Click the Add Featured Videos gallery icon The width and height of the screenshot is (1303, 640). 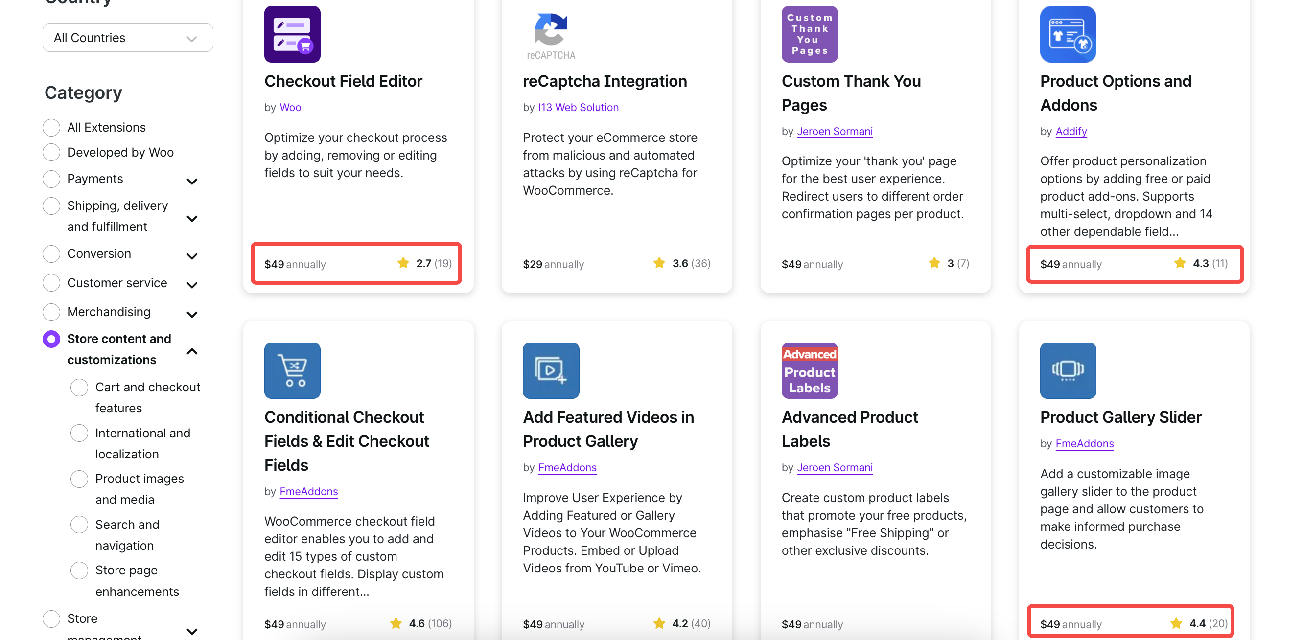point(551,370)
